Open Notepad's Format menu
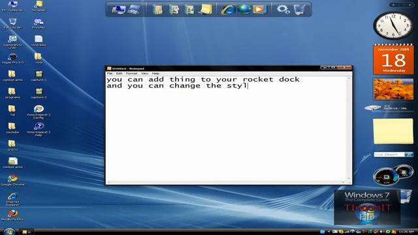Image resolution: width=418 pixels, height=235 pixels. tap(131, 73)
